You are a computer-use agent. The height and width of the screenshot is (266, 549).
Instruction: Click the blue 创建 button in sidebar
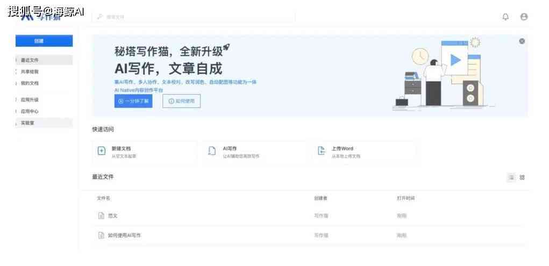(x=44, y=41)
